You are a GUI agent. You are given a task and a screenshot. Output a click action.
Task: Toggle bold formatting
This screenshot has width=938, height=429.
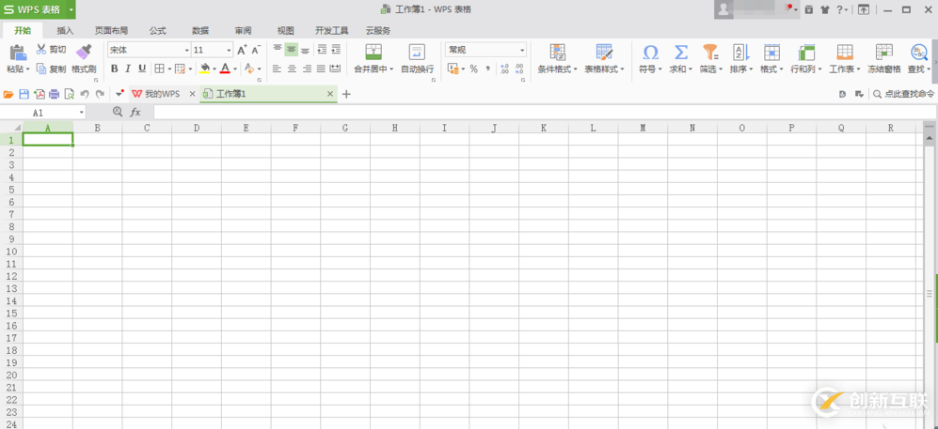115,69
